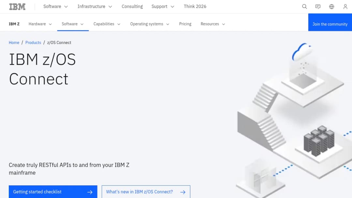Click the Join the community button

pos(330,22)
